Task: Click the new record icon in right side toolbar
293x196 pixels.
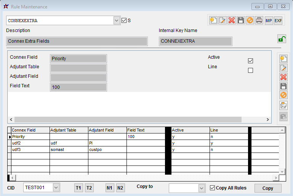Action: pos(283,58)
